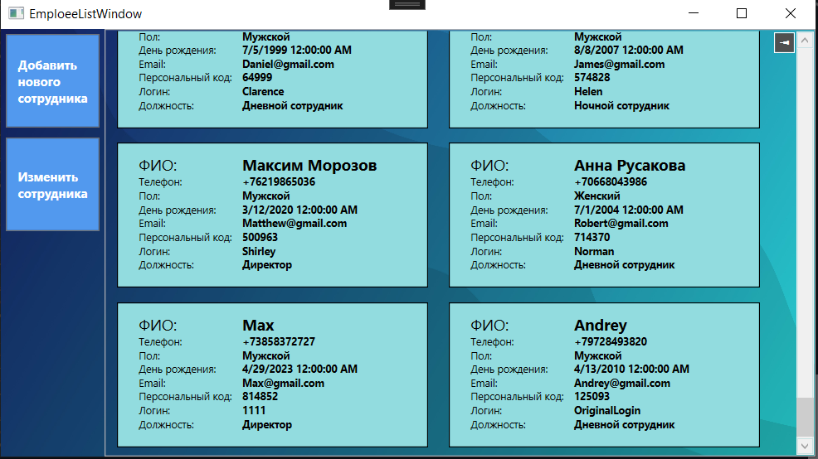Click the Matthew@gmail.com email text
Image resolution: width=818 pixels, height=459 pixels.
tap(295, 224)
